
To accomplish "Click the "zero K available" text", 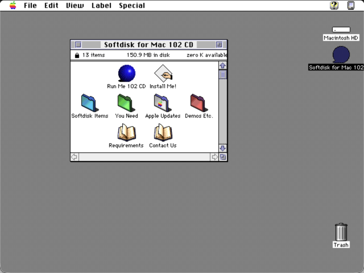I will pyautogui.click(x=206, y=55).
